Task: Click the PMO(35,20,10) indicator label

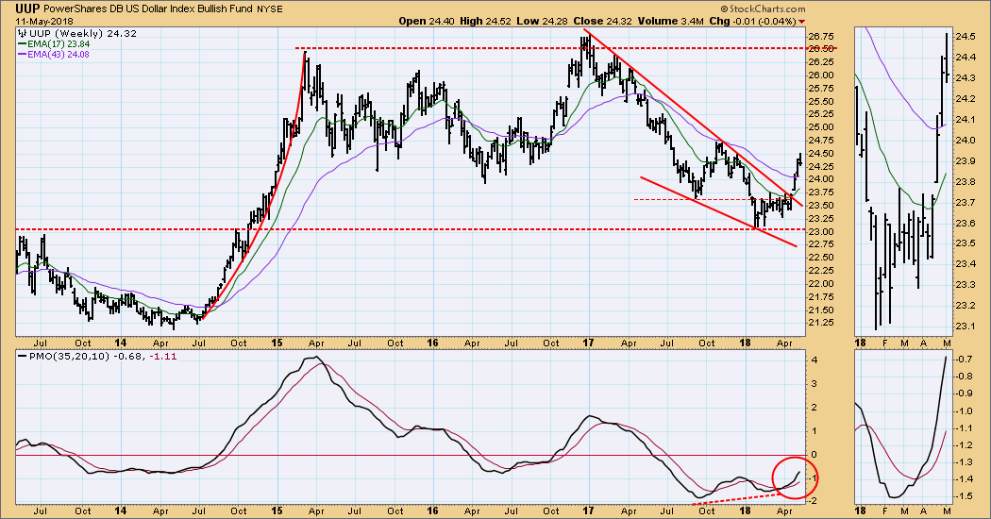Action: click(x=68, y=357)
